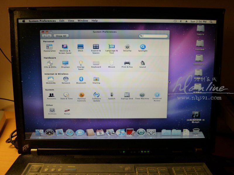Launch Safari from the Dock
This screenshot has width=234, height=175.
pyautogui.click(x=70, y=132)
